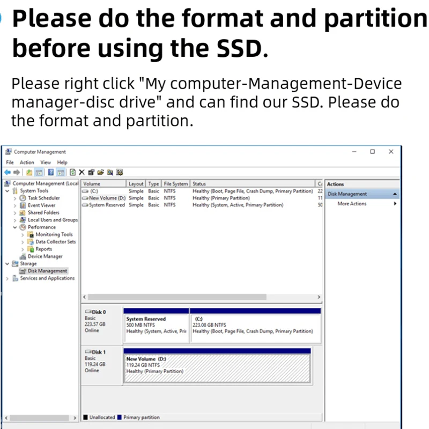Click the Device Manager icon

coord(23,256)
